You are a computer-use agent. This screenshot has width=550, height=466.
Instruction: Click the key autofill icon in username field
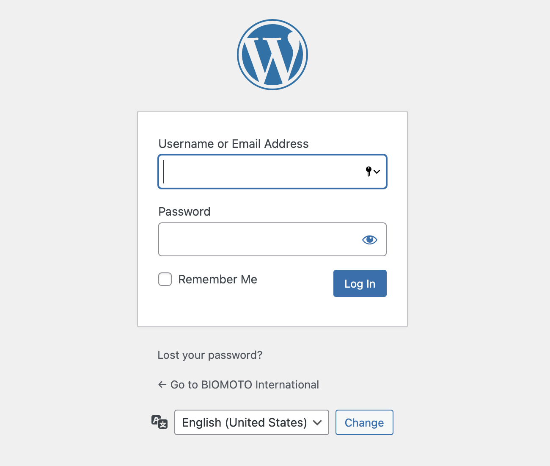[x=368, y=171]
